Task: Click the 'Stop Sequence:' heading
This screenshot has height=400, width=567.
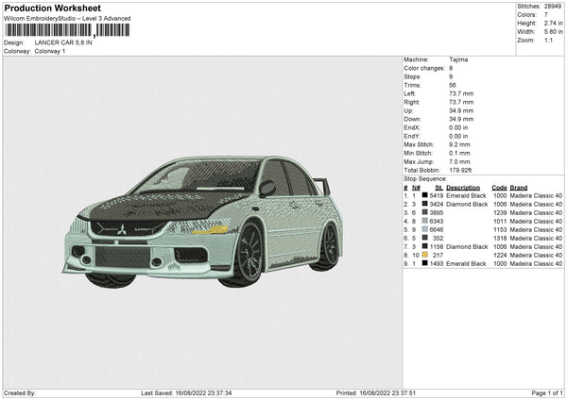Action: tap(425, 179)
